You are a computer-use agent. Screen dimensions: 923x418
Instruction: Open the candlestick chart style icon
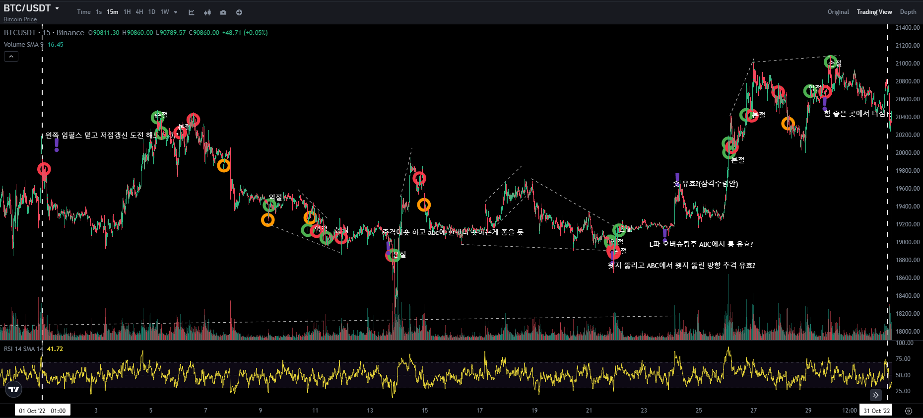tap(207, 12)
